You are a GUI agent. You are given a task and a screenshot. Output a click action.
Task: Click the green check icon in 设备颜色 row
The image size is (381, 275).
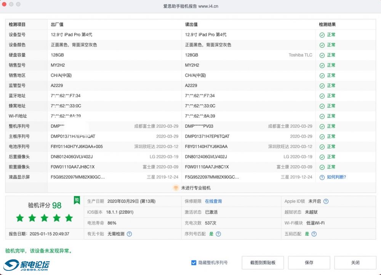(x=322, y=45)
